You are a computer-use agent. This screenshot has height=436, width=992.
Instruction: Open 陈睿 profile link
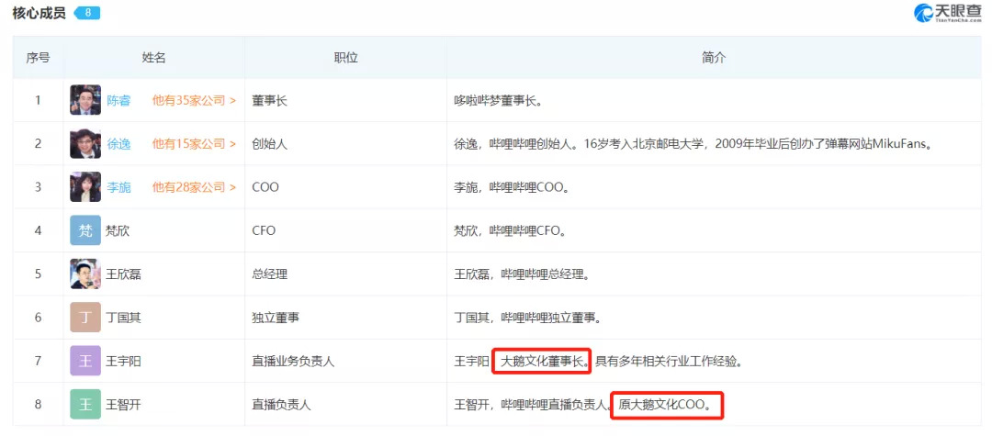click(118, 100)
